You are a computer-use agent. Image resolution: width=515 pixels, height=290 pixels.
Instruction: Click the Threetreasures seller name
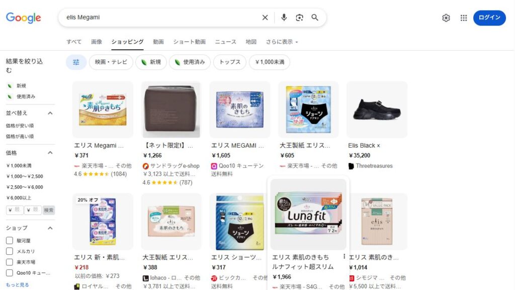[374, 166]
